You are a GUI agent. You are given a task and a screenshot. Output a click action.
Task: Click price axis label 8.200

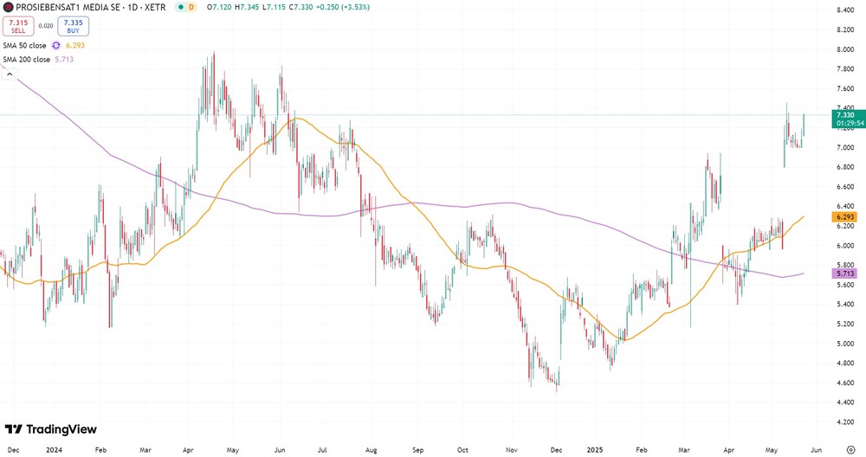845,29
